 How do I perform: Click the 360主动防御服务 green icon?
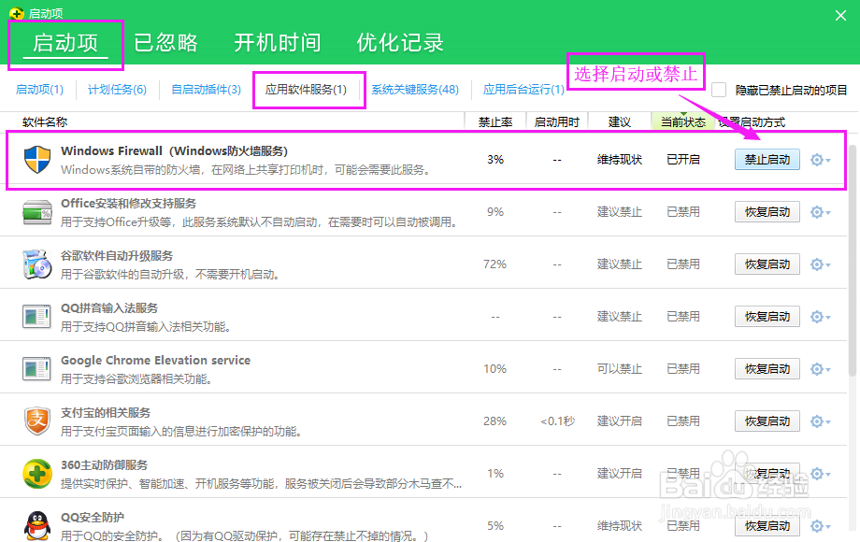pos(37,474)
